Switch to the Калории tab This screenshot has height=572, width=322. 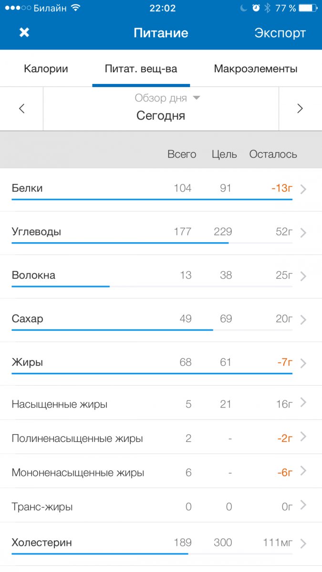46,68
